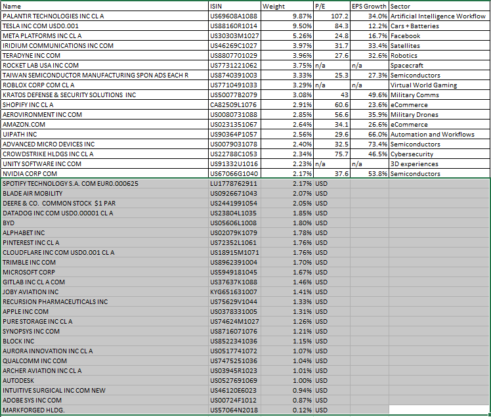Screen dimensions: 491x417
Task: Click INTUITIVE SURGICAL INC COM NEW cell
Action: tap(104, 390)
